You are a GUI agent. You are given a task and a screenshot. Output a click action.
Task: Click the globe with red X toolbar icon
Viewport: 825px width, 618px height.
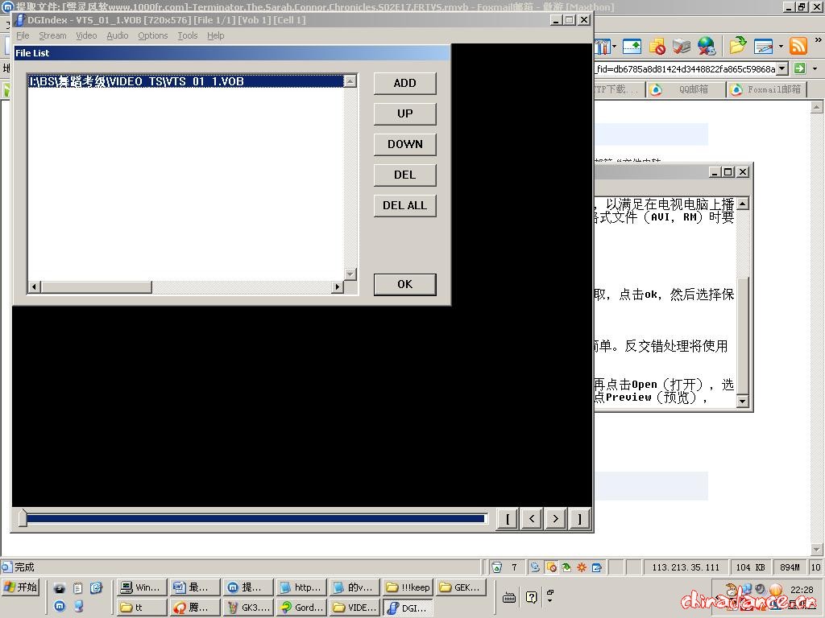click(x=707, y=46)
